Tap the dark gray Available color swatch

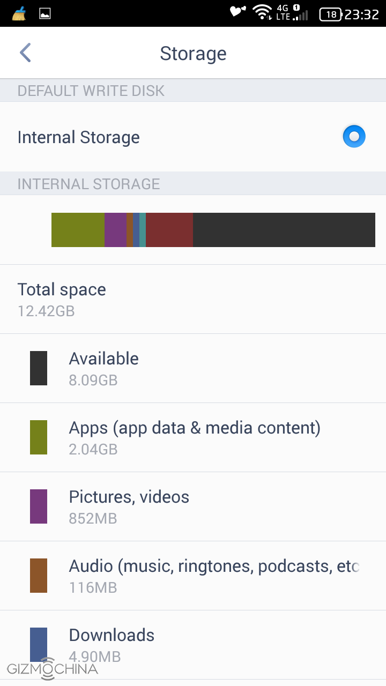(39, 368)
